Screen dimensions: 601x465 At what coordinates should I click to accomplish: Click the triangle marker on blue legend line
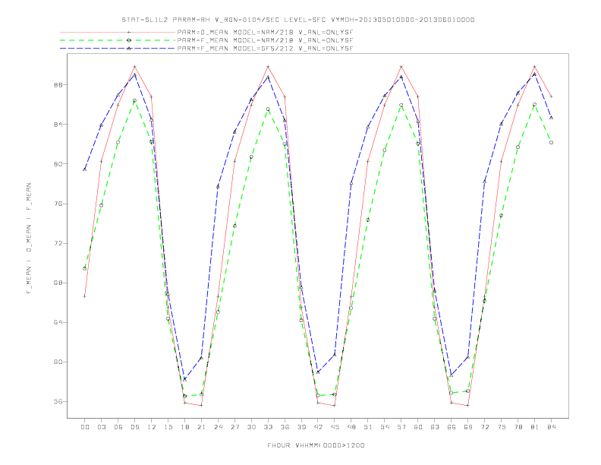129,49
